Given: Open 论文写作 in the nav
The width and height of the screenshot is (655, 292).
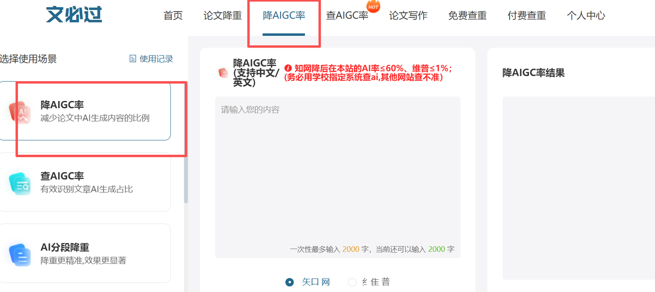Looking at the screenshot, I should point(408,16).
